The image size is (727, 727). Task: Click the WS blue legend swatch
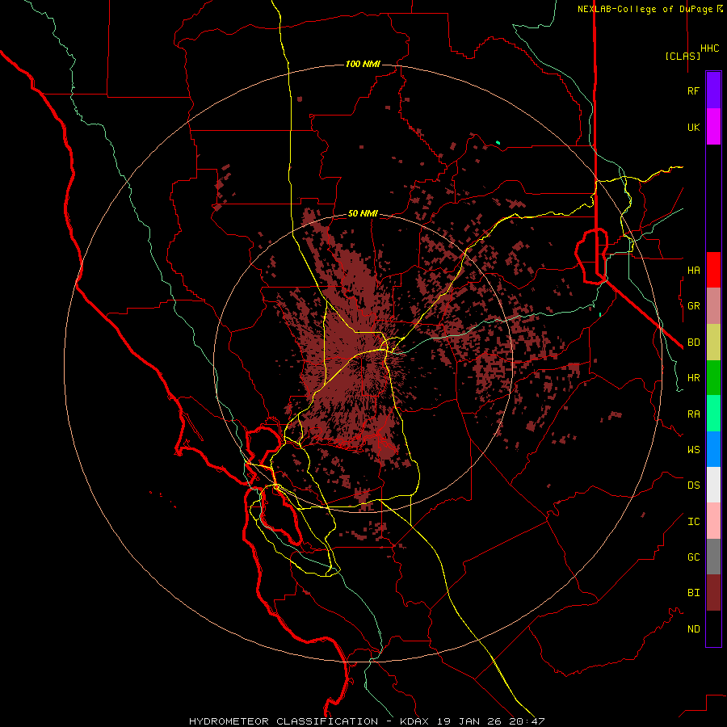pyautogui.click(x=713, y=449)
